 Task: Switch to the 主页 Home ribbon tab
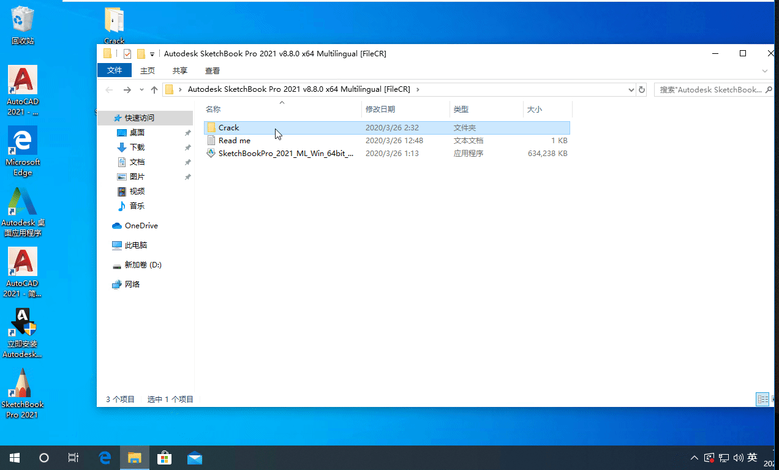tap(148, 70)
